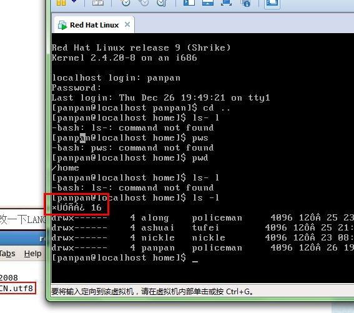354x313 pixels.
Task: Click the yellow Suspend VM pause icon
Action: (x=61, y=2)
